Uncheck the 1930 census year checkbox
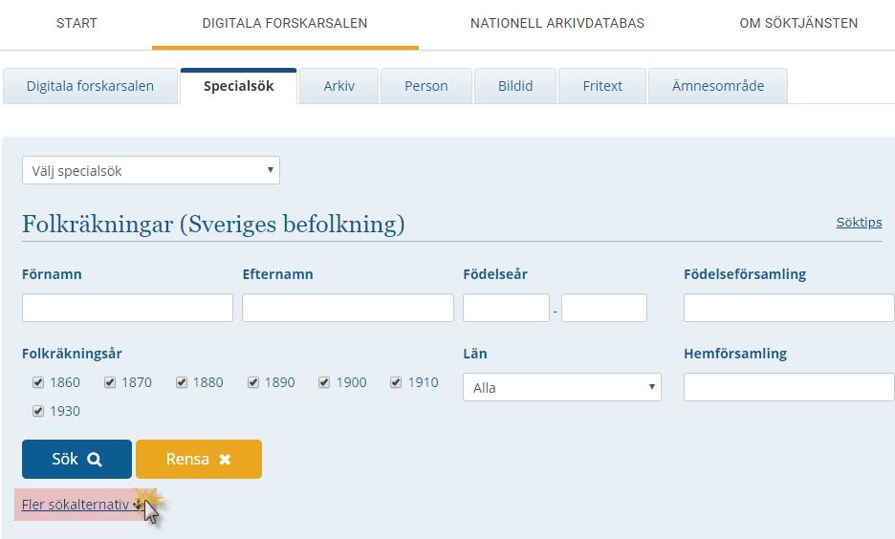 (x=38, y=411)
